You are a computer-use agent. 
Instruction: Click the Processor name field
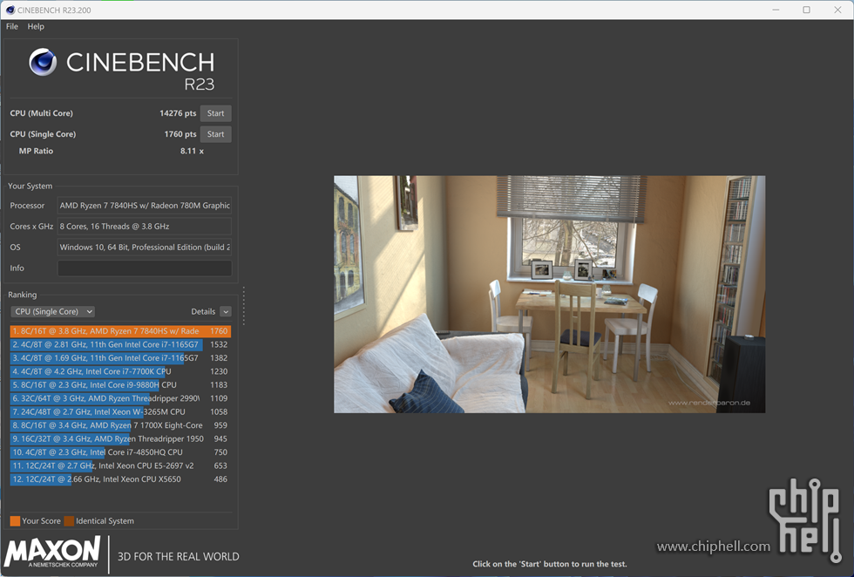(x=145, y=206)
